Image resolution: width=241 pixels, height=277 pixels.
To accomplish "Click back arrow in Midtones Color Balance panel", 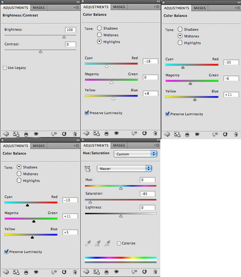I will [x=167, y=134].
